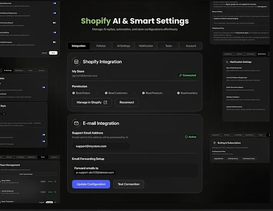273x211 pixels.
Task: Open options icon for Ethan Miller row
Action: 55,181
